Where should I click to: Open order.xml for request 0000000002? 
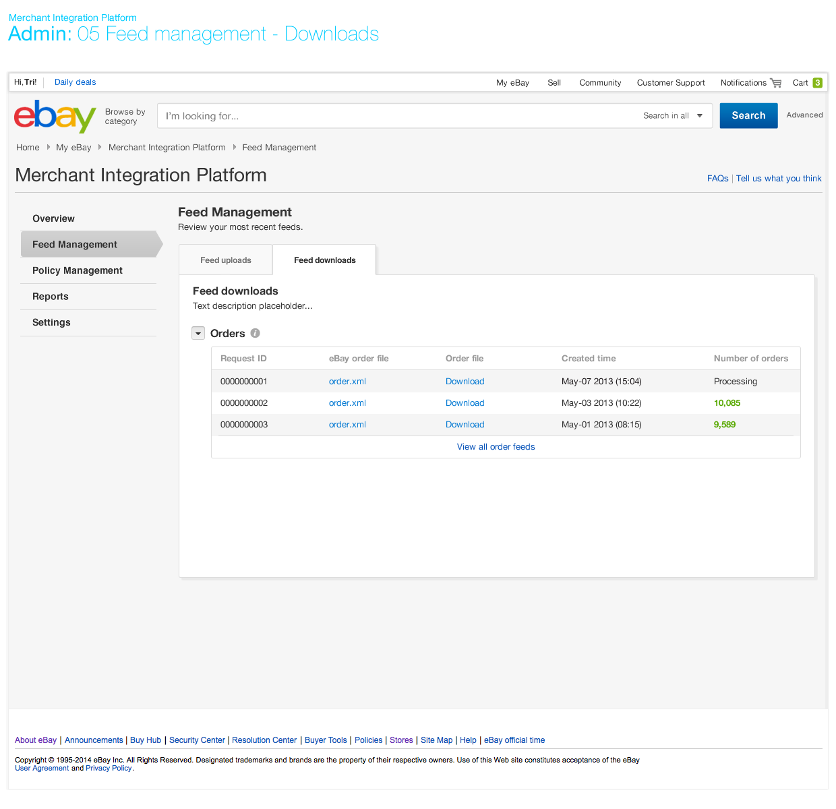coord(347,403)
